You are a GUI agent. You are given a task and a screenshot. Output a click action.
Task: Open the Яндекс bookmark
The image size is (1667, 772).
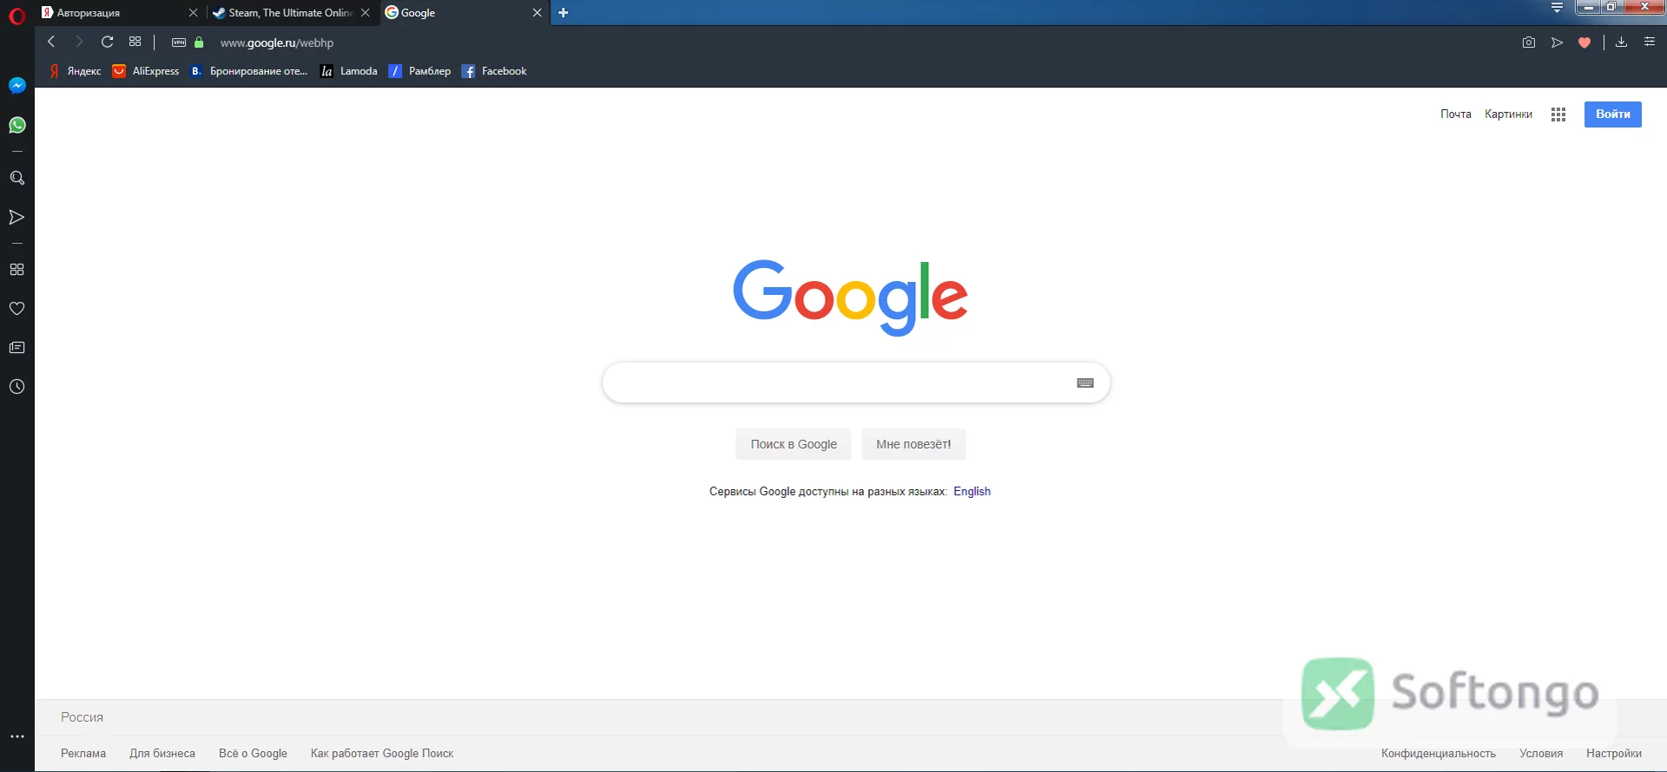tap(75, 71)
